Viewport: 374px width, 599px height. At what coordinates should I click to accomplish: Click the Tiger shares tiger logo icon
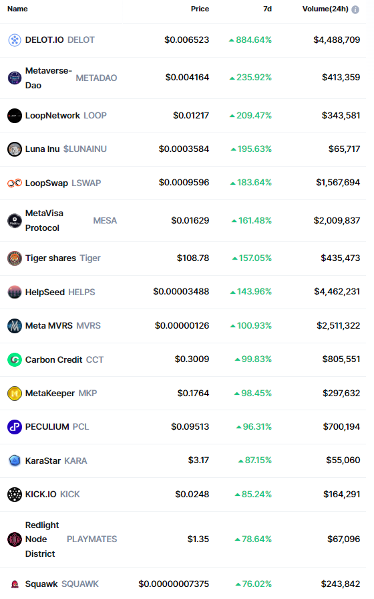click(x=15, y=258)
